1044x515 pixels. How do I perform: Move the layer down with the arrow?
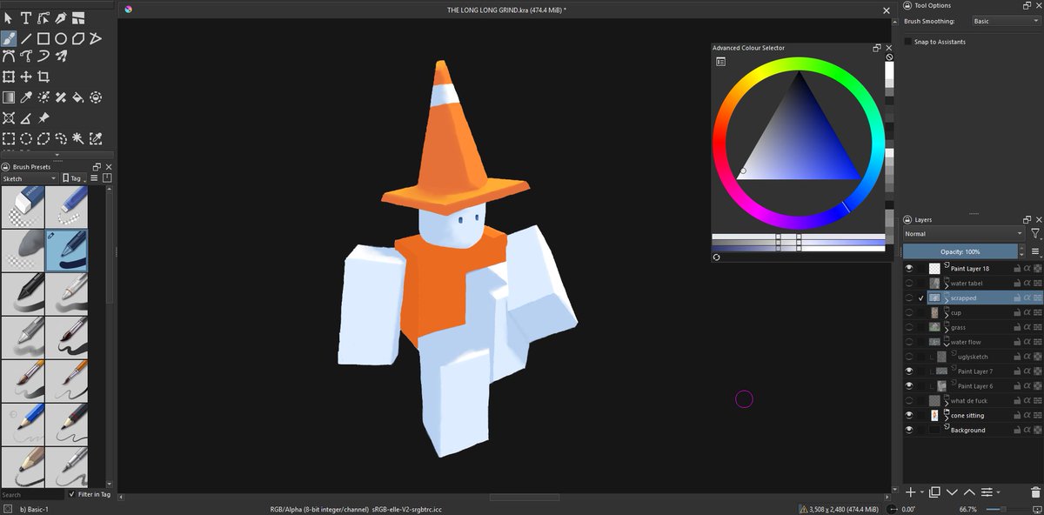click(x=952, y=492)
